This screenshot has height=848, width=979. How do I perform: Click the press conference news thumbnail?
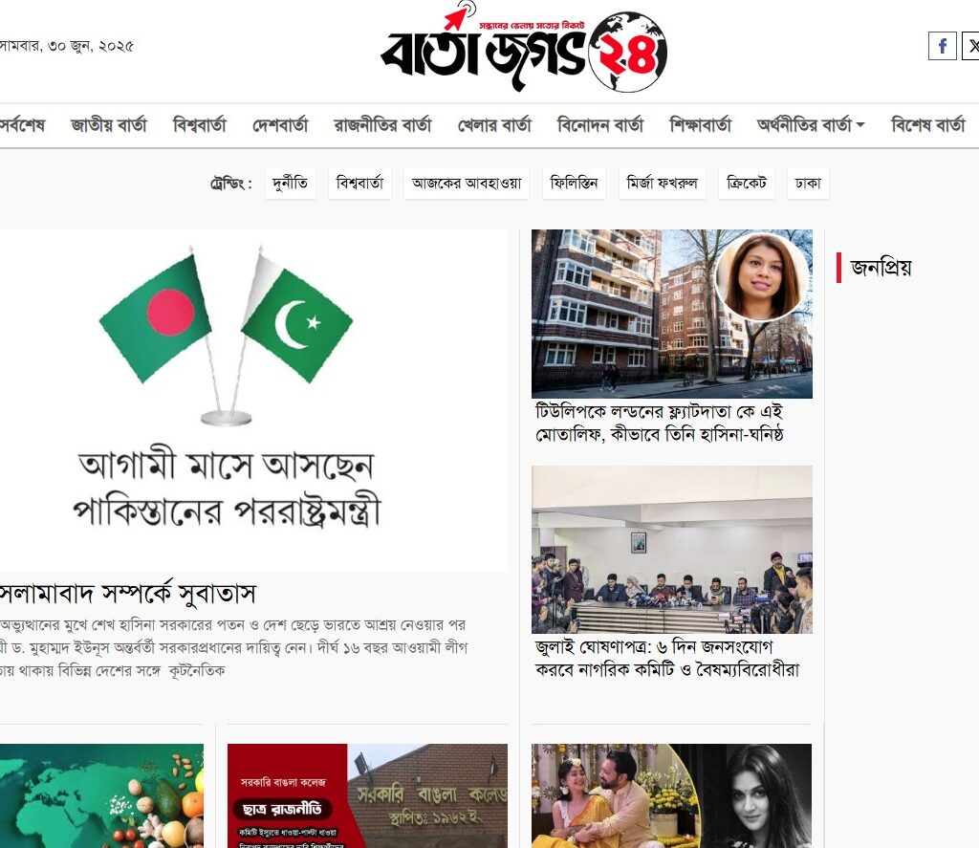[672, 550]
